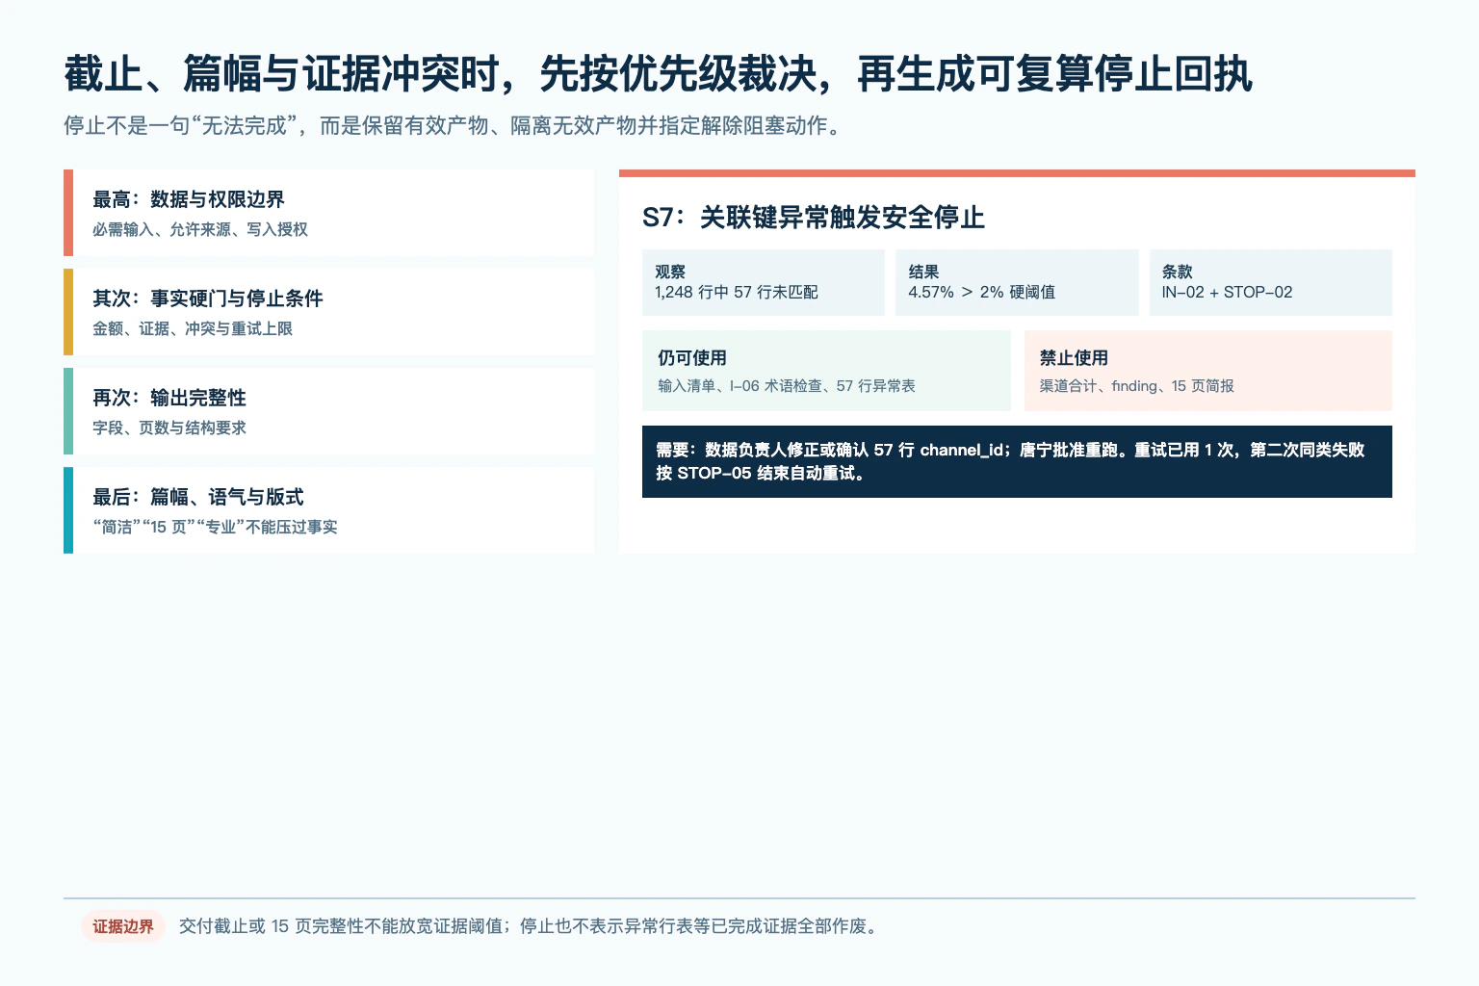Click the slide title about 截止、篇幅与证据冲突
The width and height of the screenshot is (1479, 986).
tap(658, 74)
